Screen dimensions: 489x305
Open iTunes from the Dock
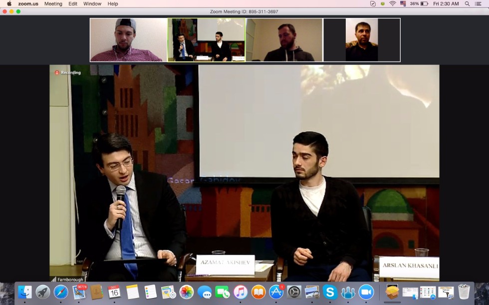coord(241,292)
